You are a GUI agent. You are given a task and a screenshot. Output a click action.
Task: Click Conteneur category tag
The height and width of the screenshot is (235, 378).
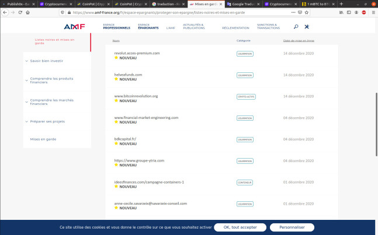point(245,183)
